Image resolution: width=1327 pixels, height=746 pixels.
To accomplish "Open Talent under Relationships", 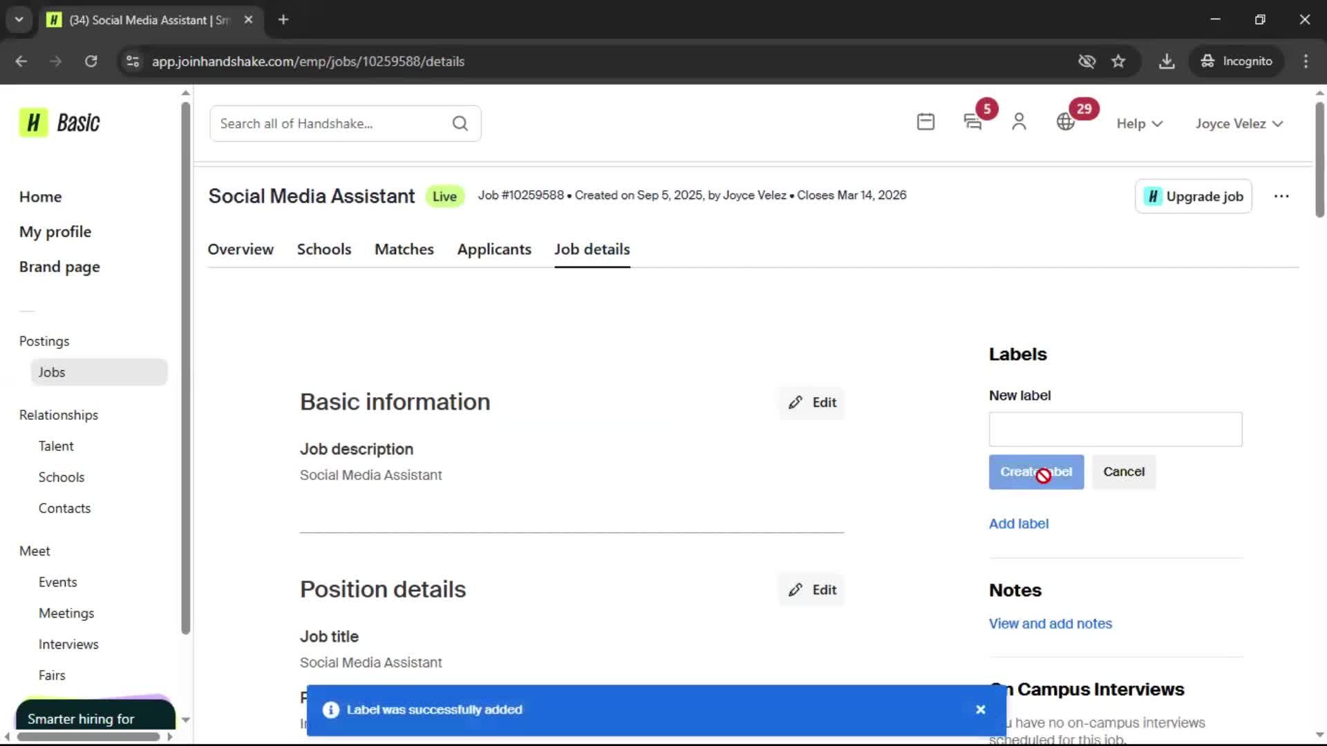I will (56, 446).
